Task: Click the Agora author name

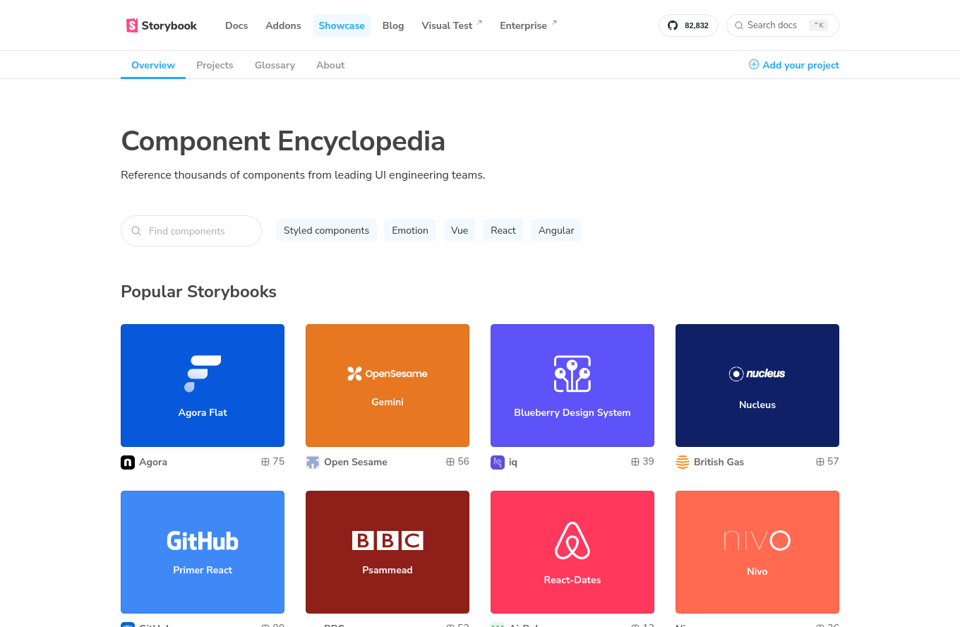Action: (153, 462)
